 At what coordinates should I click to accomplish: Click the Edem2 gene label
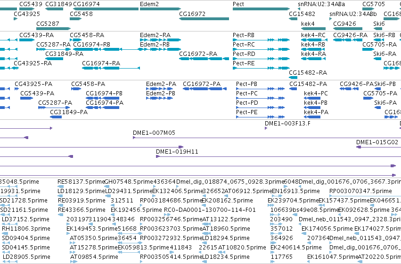pyautogui.click(x=149, y=4)
